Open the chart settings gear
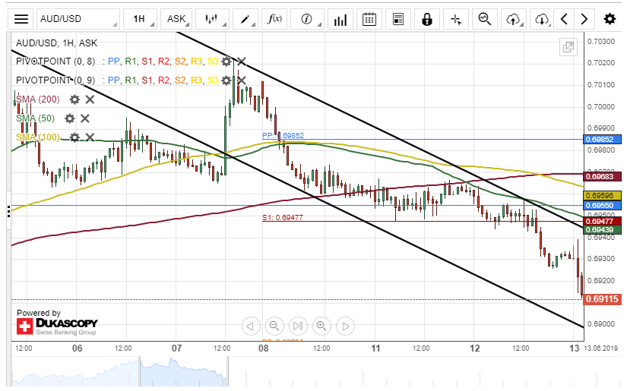627x391 pixels. click(x=610, y=19)
